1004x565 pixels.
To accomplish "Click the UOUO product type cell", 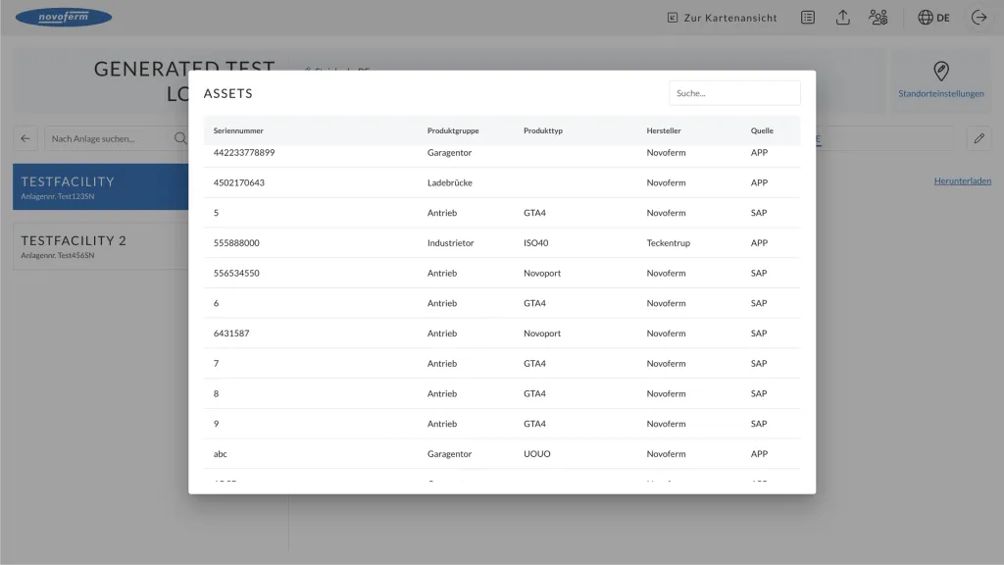I will [x=536, y=453].
